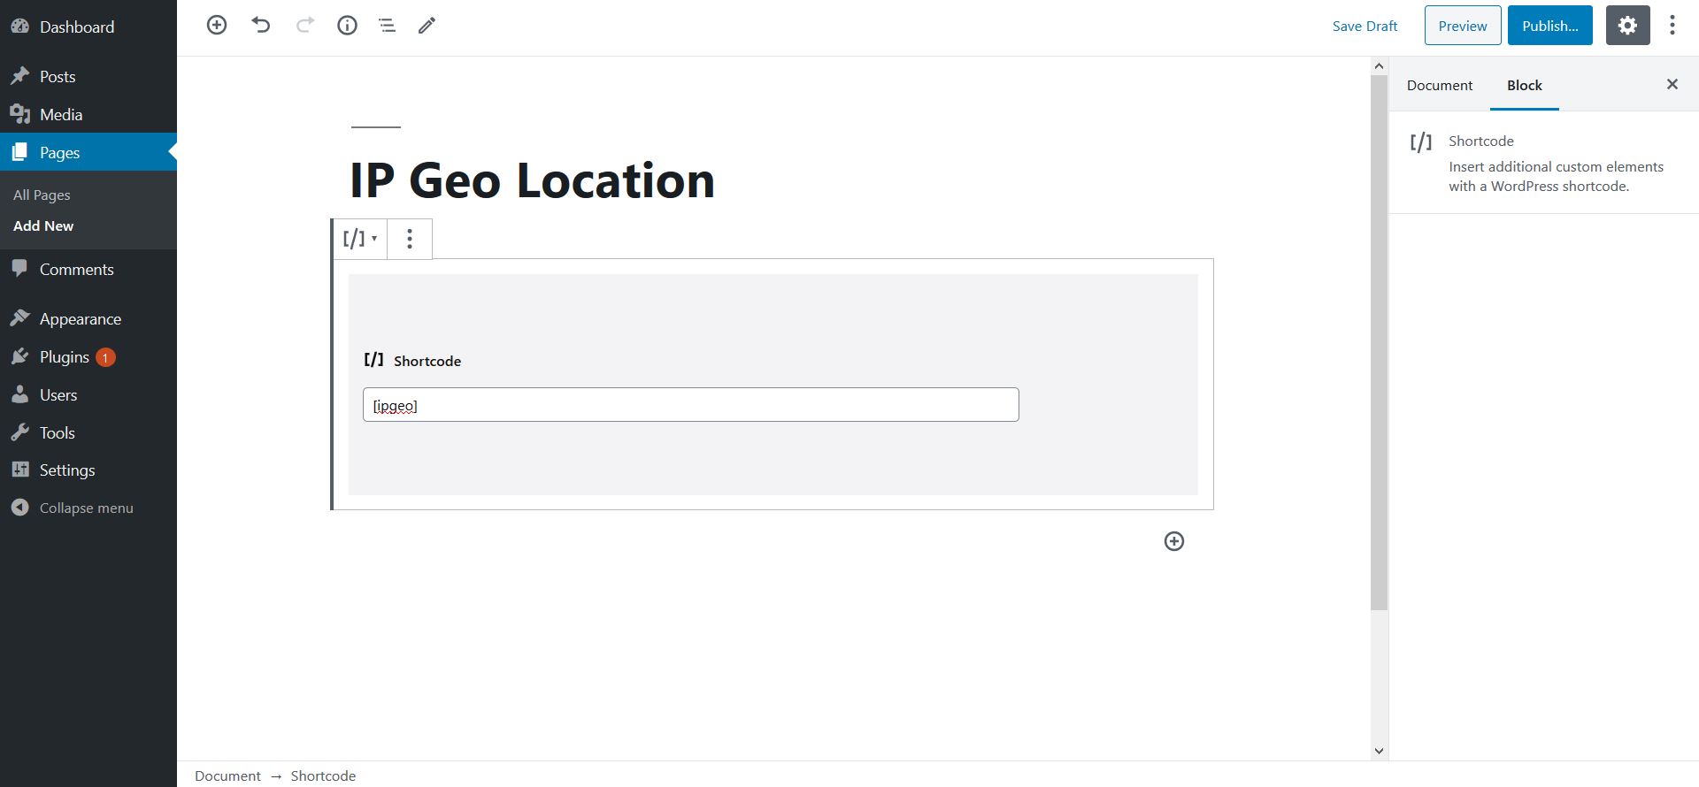Add a block below the shortcode block

pos(1173,541)
